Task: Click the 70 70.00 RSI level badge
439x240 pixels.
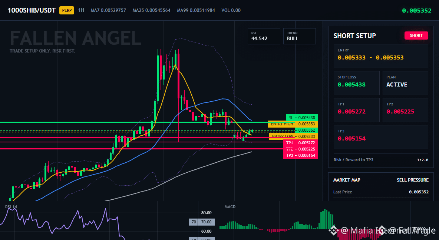Action: [x=202, y=222]
